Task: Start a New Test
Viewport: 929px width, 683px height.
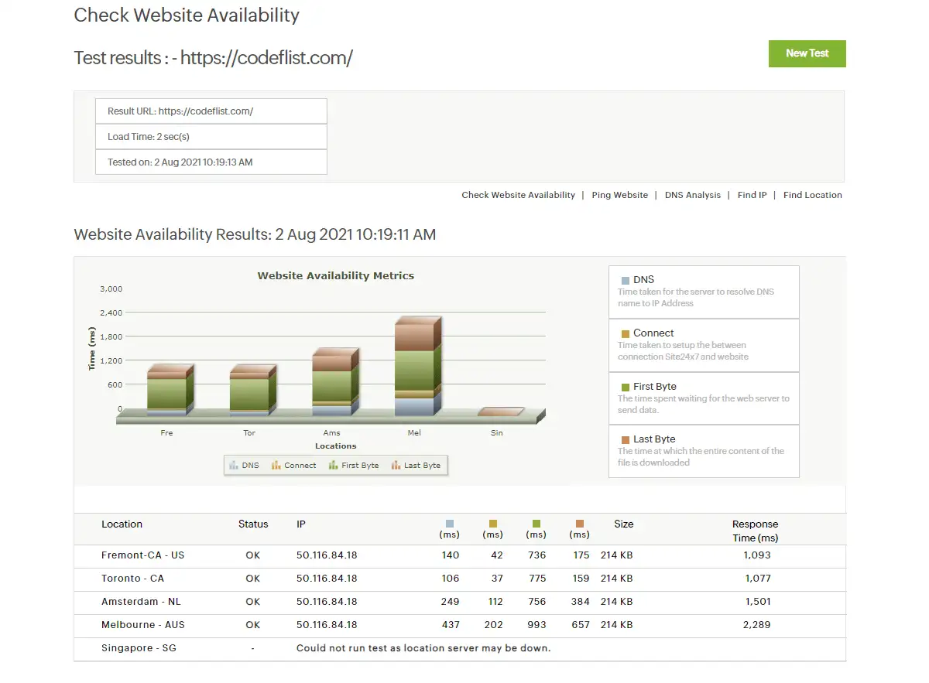Action: (x=807, y=53)
